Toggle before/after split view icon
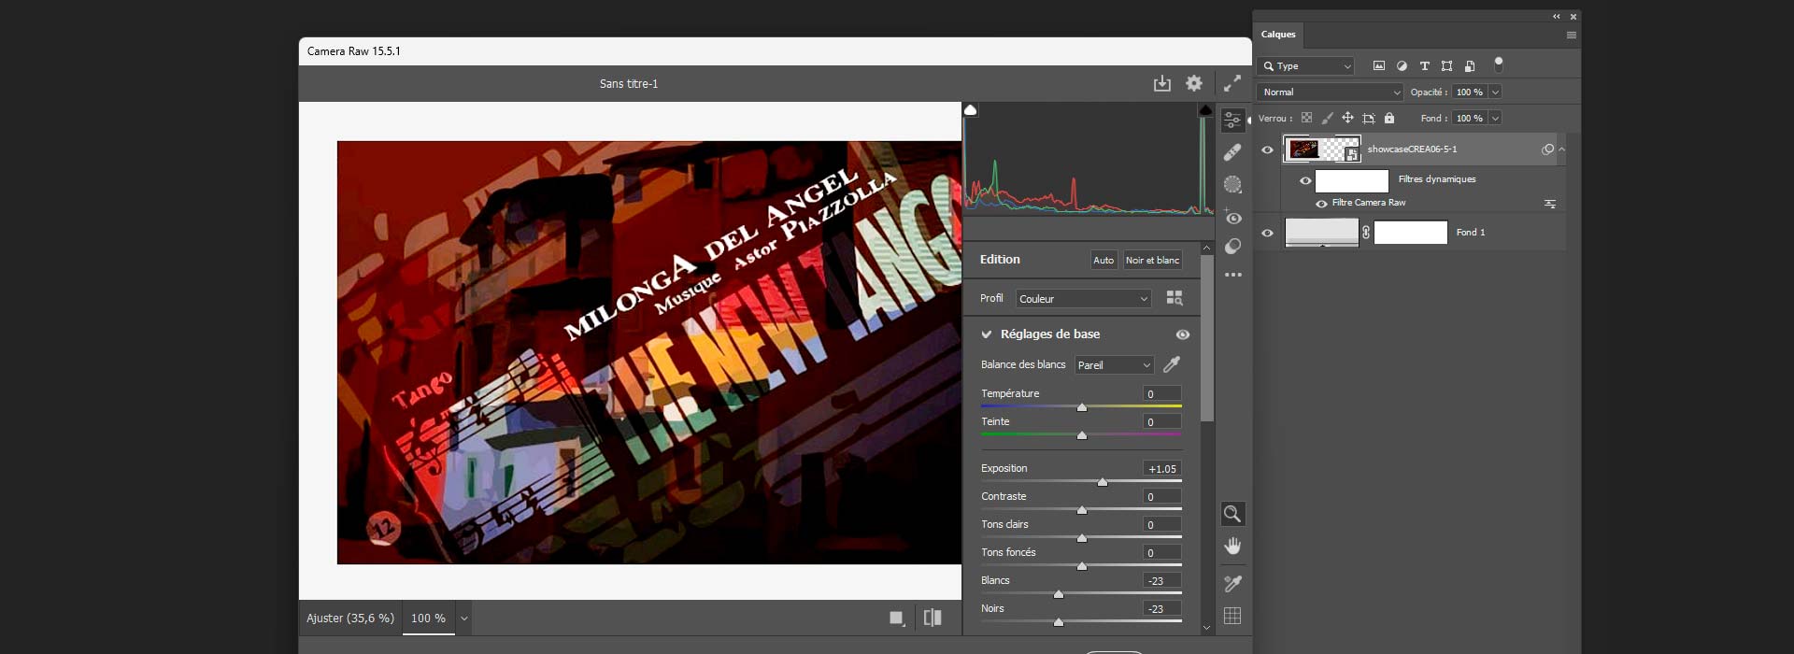The height and width of the screenshot is (654, 1794). click(x=933, y=618)
